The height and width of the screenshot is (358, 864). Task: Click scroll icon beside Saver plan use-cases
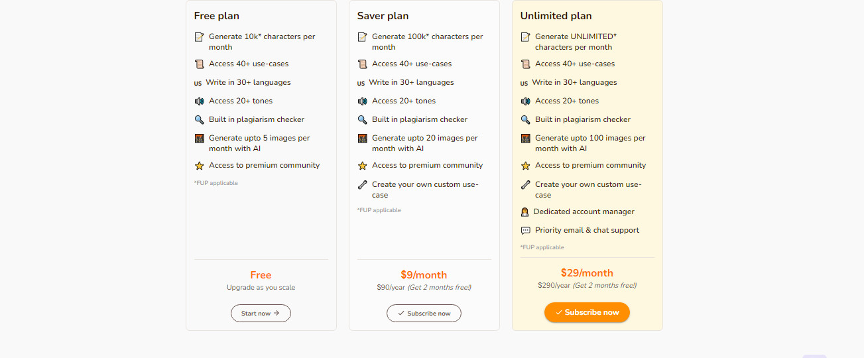(x=362, y=64)
